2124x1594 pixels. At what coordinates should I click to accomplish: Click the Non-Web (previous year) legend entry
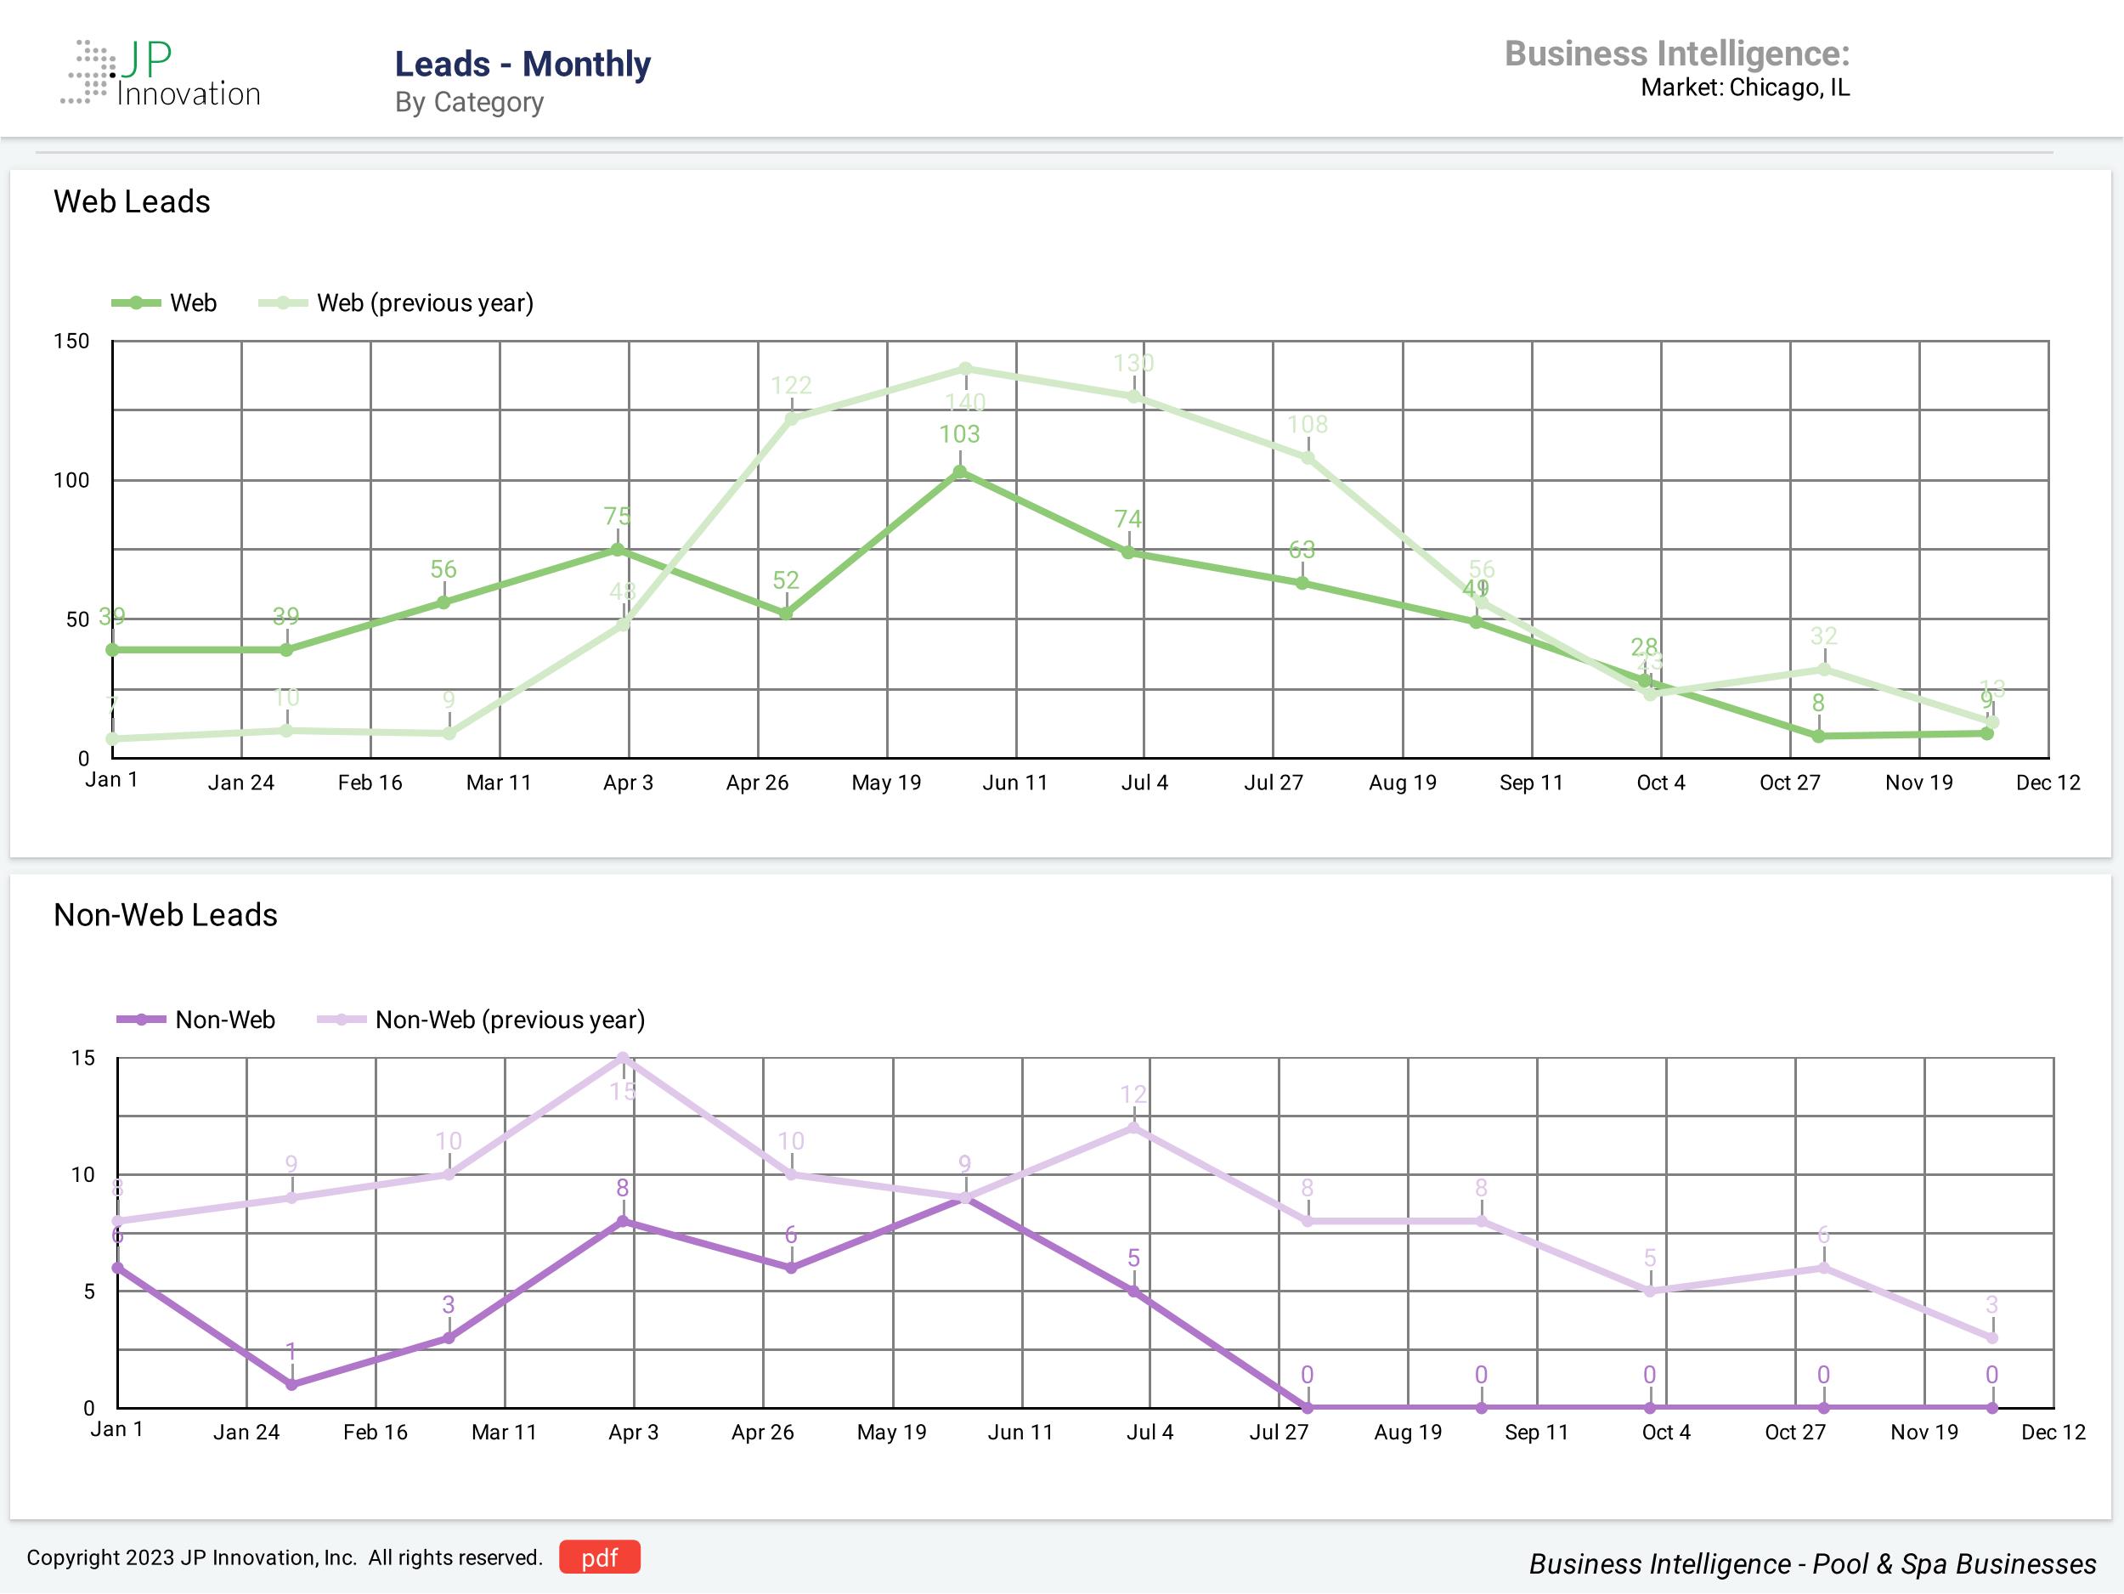481,1020
